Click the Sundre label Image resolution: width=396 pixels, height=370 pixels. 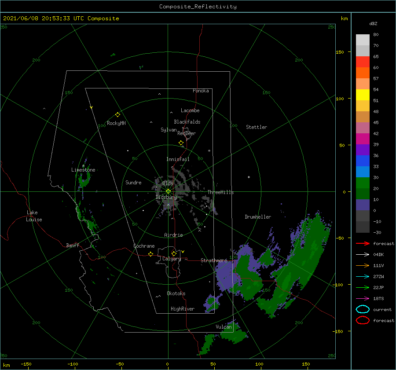tap(133, 182)
